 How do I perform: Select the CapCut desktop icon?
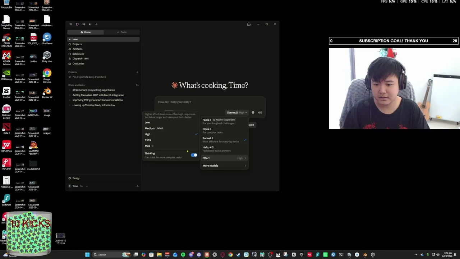coord(6,93)
